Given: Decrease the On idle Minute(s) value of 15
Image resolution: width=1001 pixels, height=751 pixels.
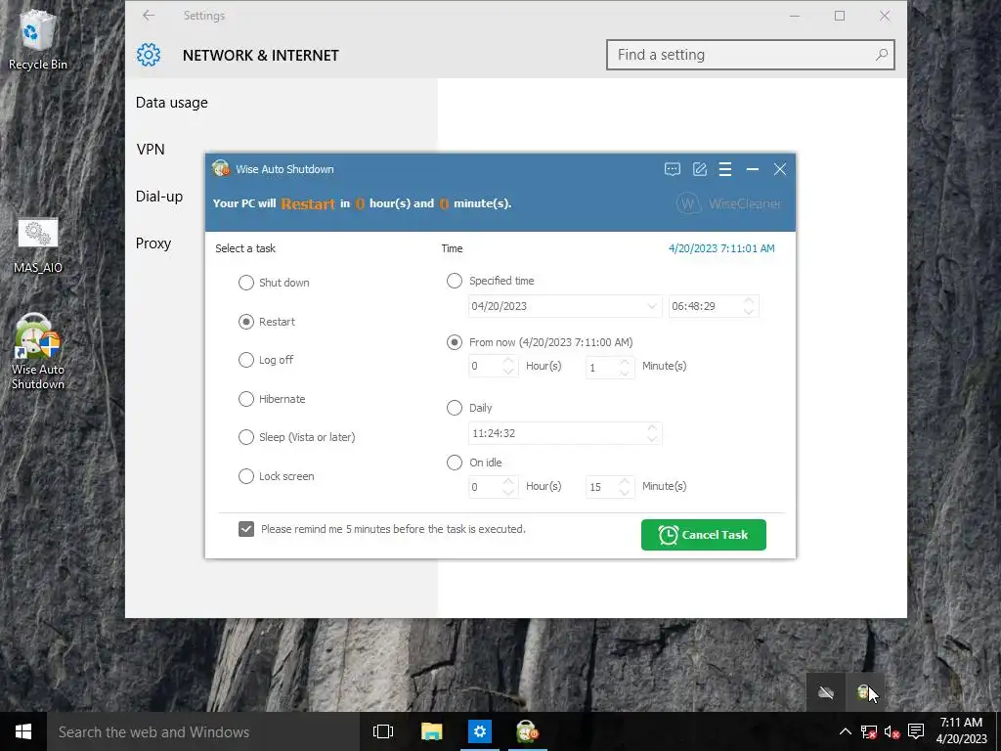Looking at the screenshot, I should tap(625, 492).
